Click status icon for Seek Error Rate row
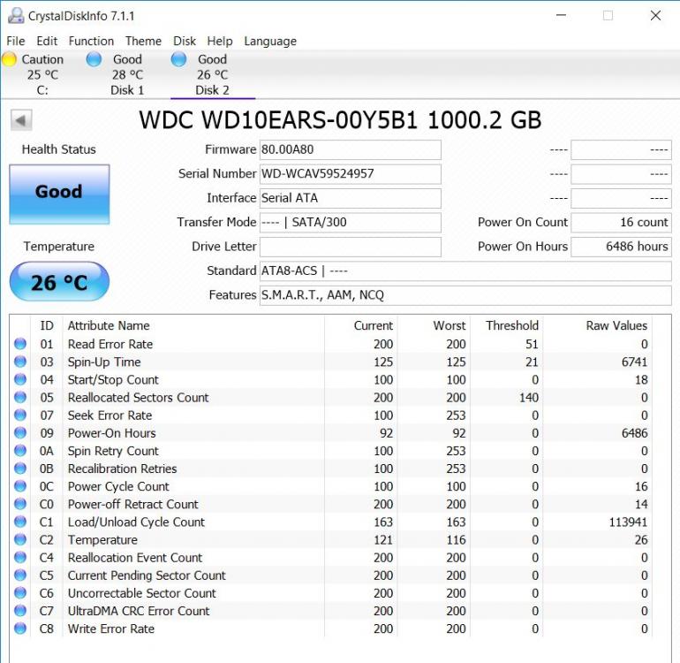 pyautogui.click(x=20, y=415)
